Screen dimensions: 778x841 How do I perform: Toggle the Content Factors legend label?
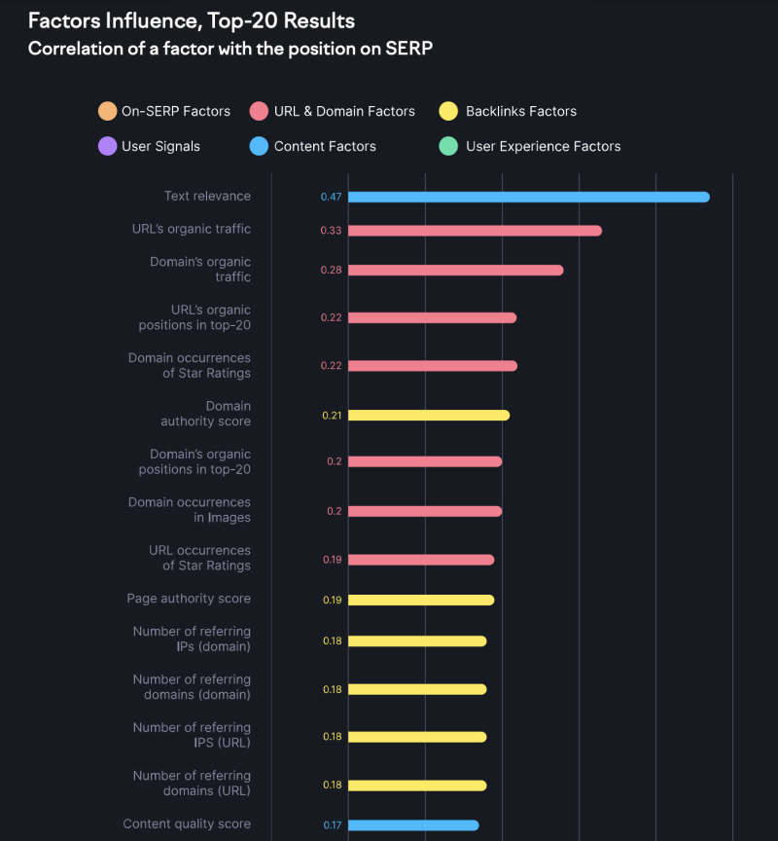pos(325,146)
